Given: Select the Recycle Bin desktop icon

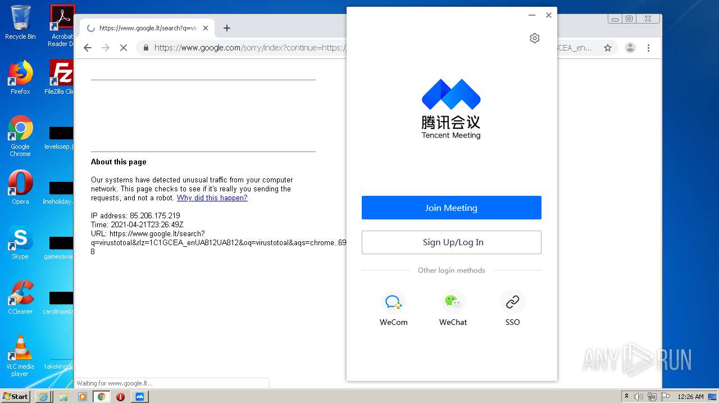Looking at the screenshot, I should pyautogui.click(x=20, y=22).
